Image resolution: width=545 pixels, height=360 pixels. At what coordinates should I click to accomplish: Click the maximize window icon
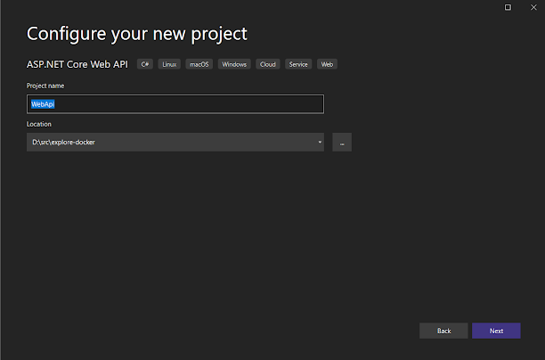508,7
